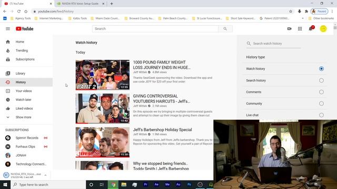Click the YouTube search input field

(155, 29)
